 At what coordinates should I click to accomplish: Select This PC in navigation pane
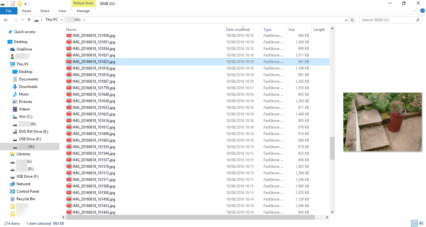(23, 64)
